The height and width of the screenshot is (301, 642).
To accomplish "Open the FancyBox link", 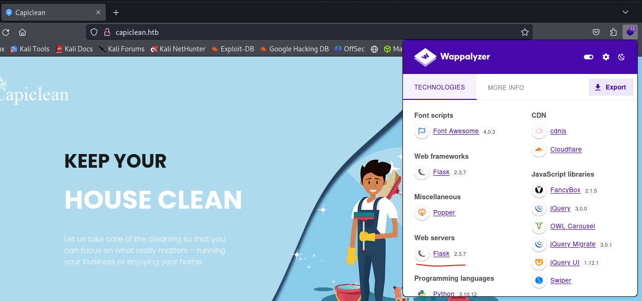I will pyautogui.click(x=565, y=190).
